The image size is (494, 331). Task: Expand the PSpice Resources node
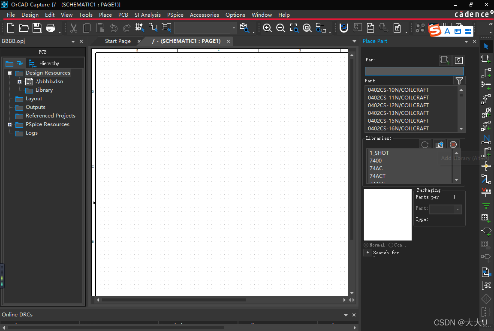pyautogui.click(x=10, y=125)
